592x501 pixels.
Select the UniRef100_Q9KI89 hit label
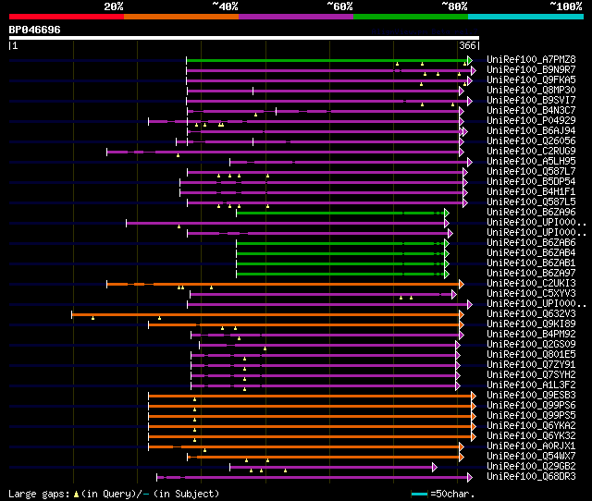531,324
